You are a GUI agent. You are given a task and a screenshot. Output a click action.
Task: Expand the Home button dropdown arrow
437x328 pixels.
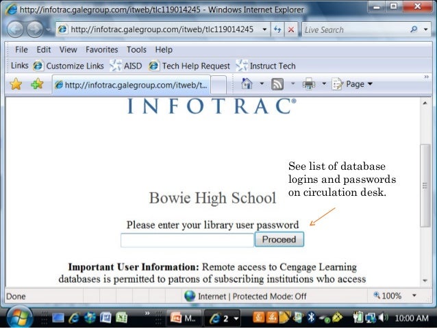click(262, 84)
